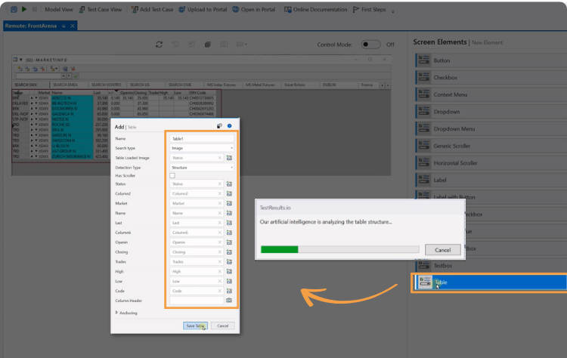Click Open in Portal
The height and width of the screenshot is (358, 567).
coord(254,9)
